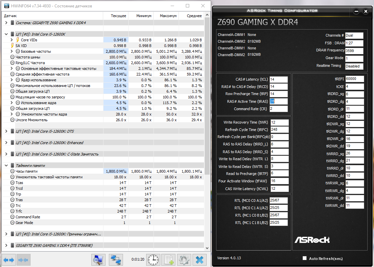Click the tREFI value field
This screenshot has height=267, width=374.
coord(355,79)
